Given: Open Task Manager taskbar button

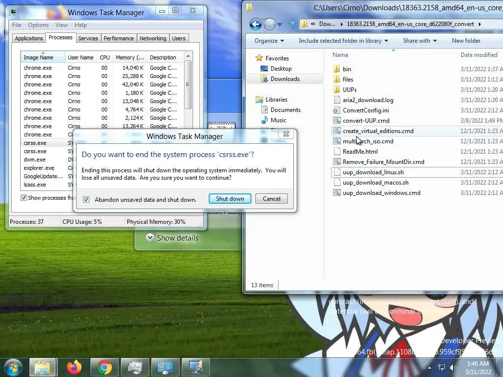Looking at the screenshot, I should point(135,367).
